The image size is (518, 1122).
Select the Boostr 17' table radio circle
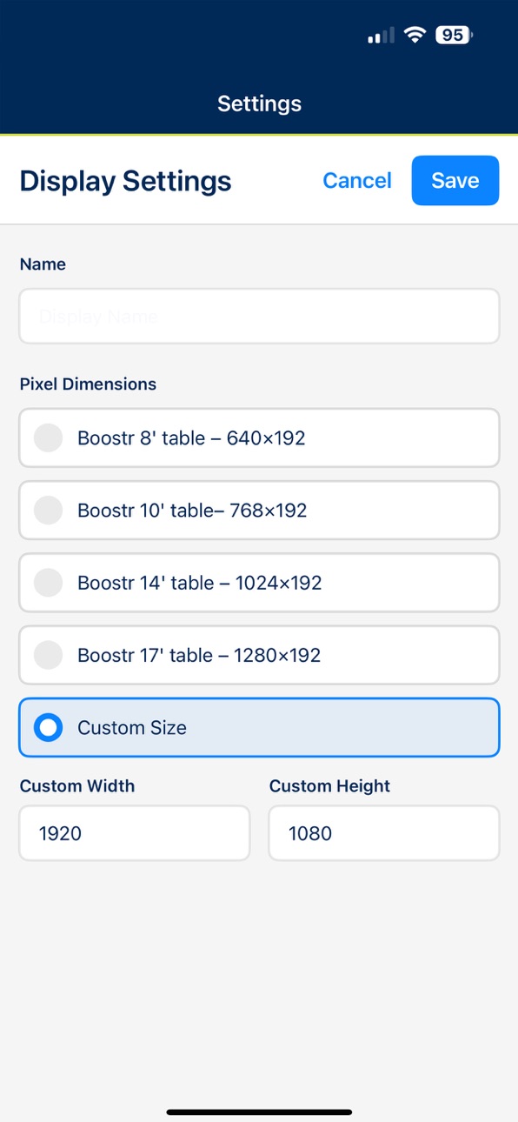point(48,655)
